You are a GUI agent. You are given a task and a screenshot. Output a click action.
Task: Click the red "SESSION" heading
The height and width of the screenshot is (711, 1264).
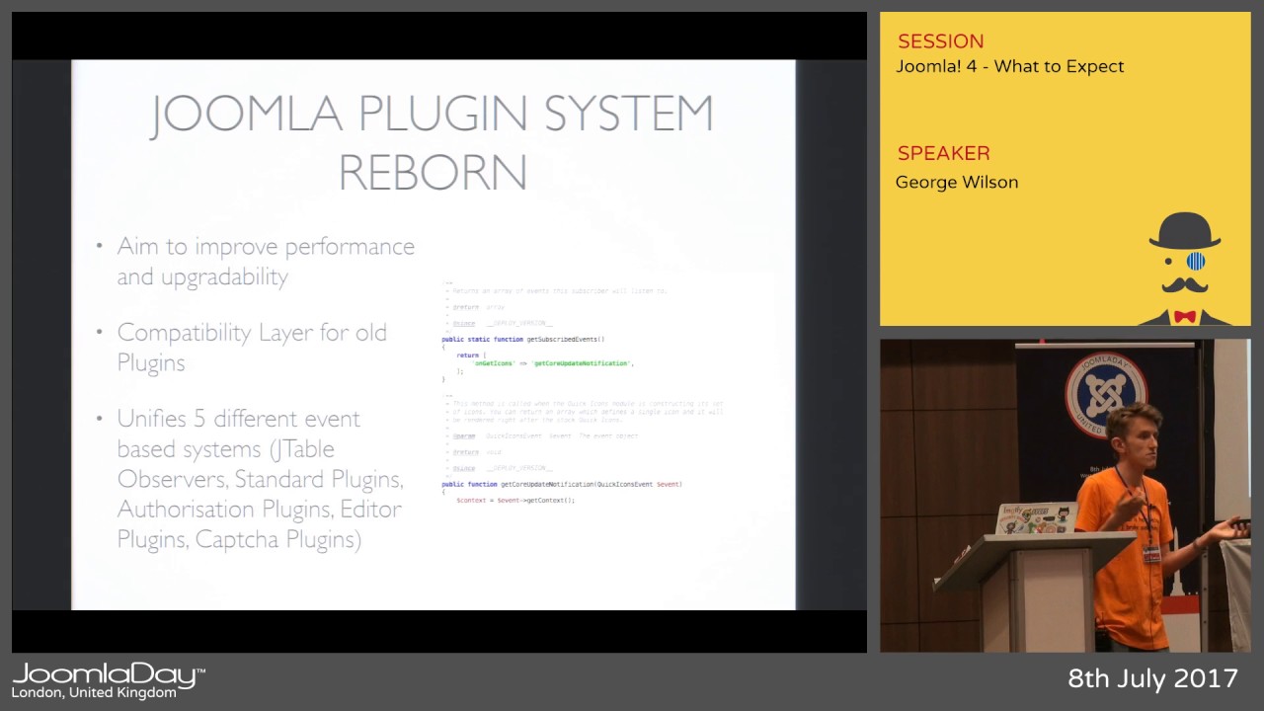point(940,41)
